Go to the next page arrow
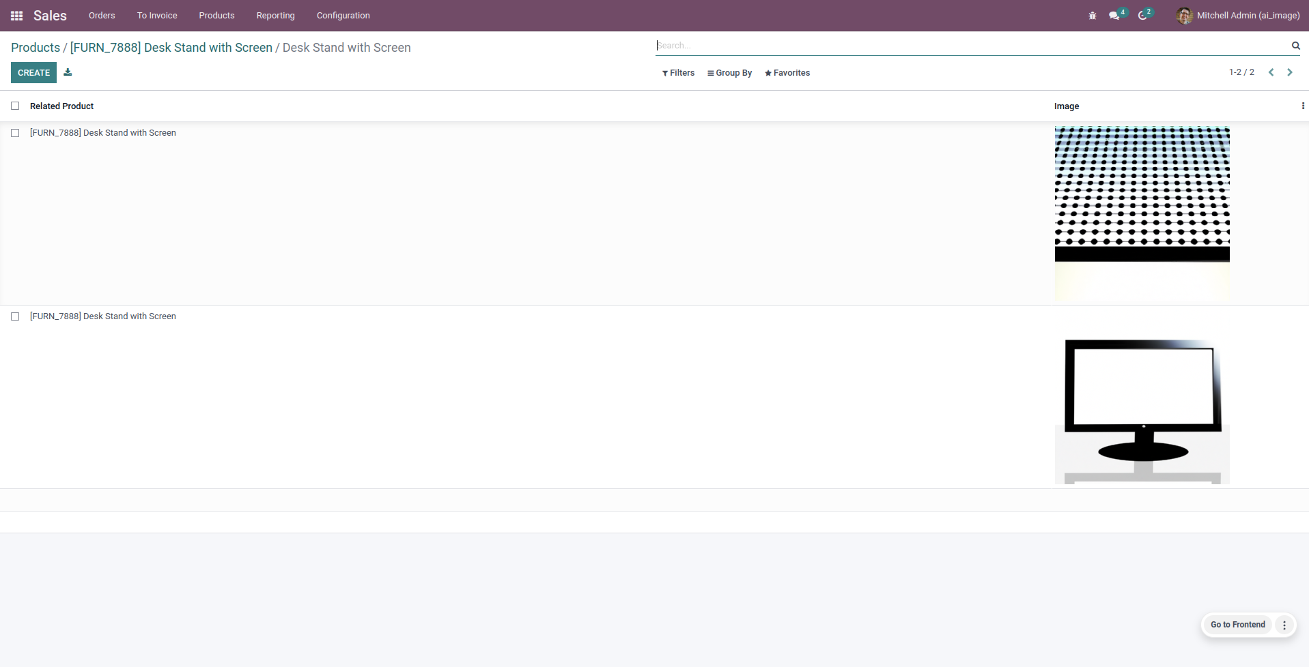Image resolution: width=1309 pixels, height=667 pixels. (x=1290, y=72)
